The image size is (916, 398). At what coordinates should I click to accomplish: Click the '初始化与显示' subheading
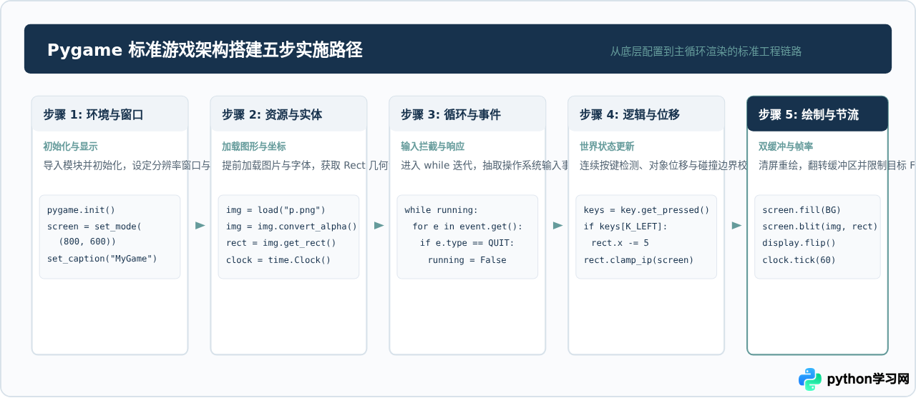coord(70,146)
